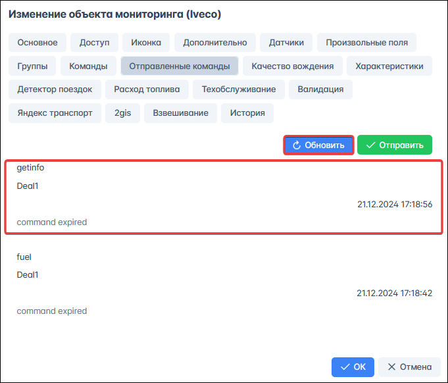This screenshot has width=448, height=383.
Task: Select the fuel command entry
Action: click(x=224, y=284)
